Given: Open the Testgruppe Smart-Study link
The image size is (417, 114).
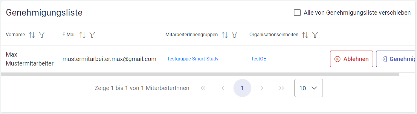Looking at the screenshot, I should tap(193, 59).
